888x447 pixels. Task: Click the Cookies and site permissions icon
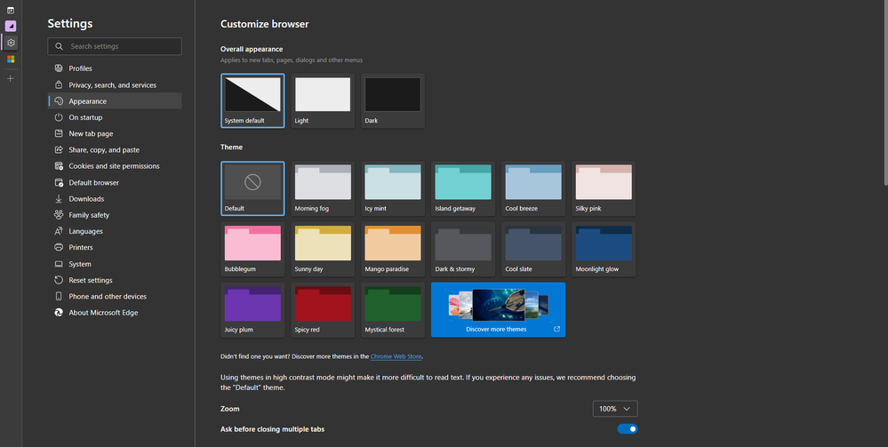(59, 166)
